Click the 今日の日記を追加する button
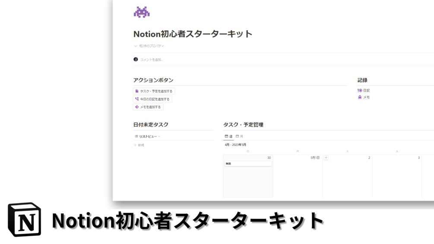The width and height of the screenshot is (434, 244). (152, 99)
